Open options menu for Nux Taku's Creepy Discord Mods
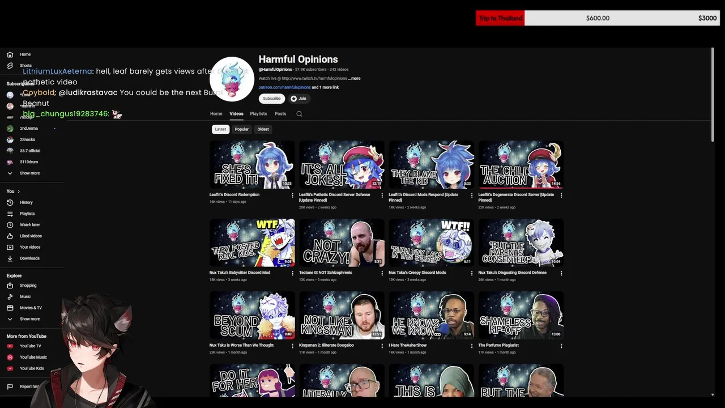The height and width of the screenshot is (408, 725). (472, 273)
